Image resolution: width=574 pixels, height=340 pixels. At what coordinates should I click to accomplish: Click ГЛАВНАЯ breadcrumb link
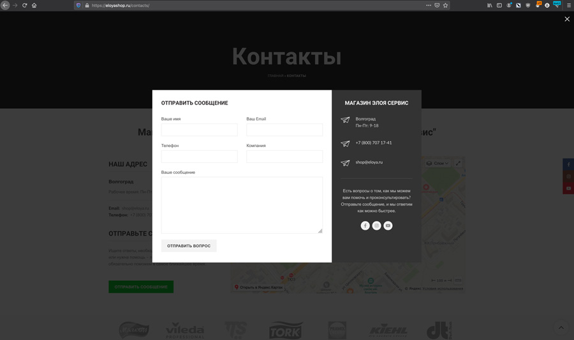[276, 76]
